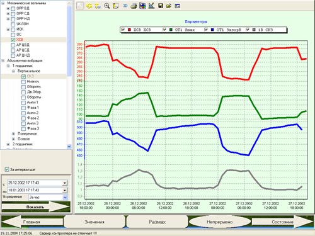Uncheck the ХСВ checkbox in the tree
Viewport: 315px width, 236px height.
pos(13,40)
